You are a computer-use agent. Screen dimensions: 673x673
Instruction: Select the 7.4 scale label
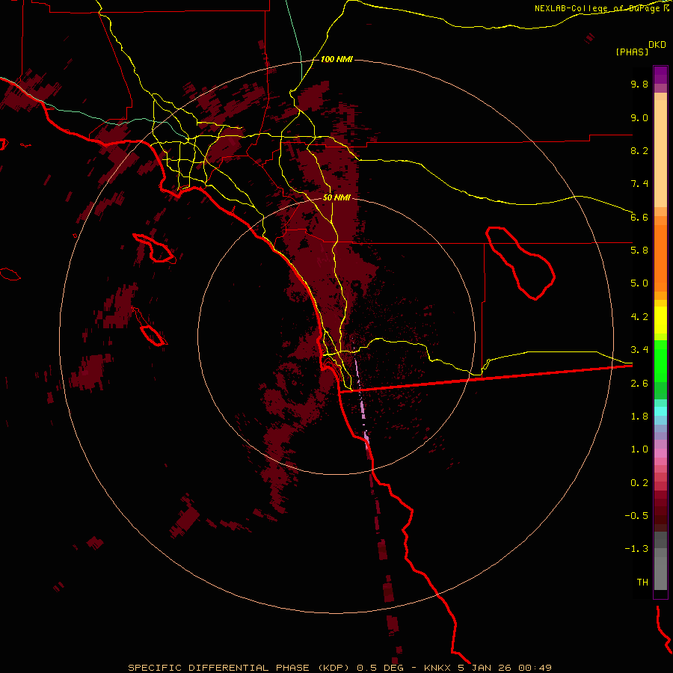click(639, 184)
